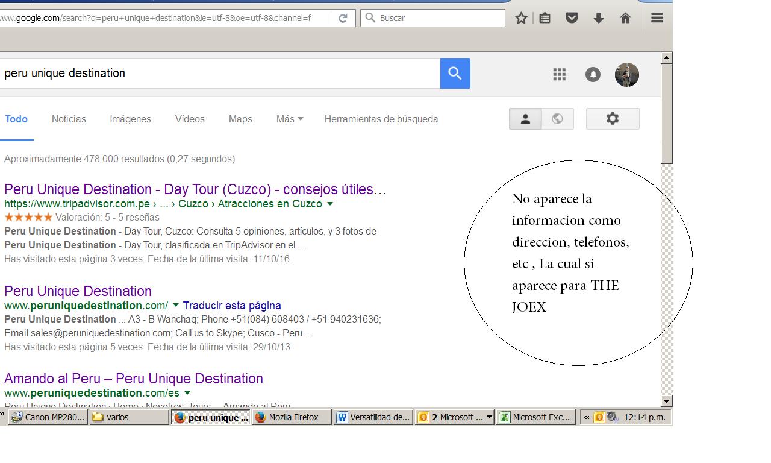Open Google notifications bell
The height and width of the screenshot is (463, 771).
click(x=593, y=74)
